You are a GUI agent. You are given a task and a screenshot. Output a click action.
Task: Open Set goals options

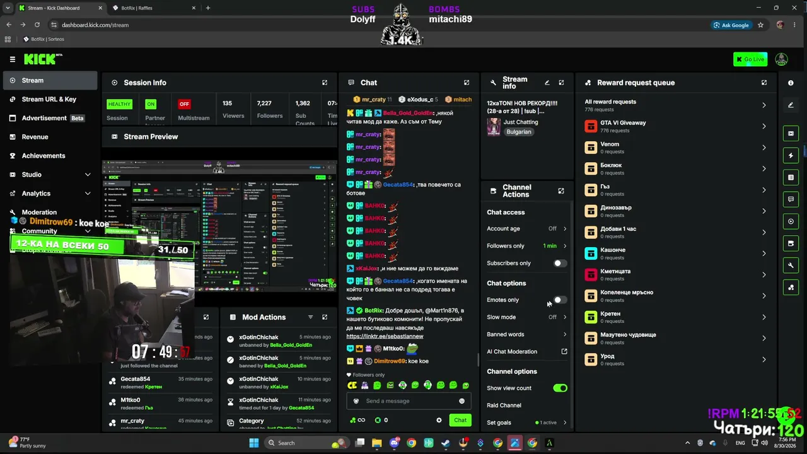[x=526, y=422]
